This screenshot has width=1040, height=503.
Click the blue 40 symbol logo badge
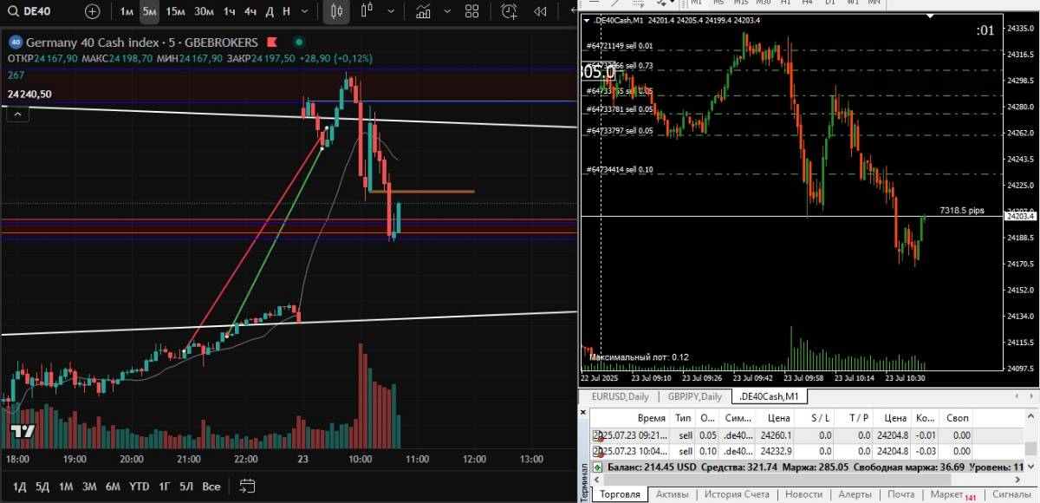(15, 42)
